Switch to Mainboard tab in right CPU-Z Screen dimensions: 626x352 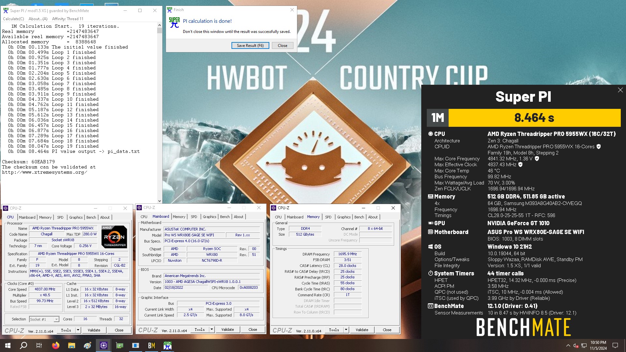click(x=295, y=217)
